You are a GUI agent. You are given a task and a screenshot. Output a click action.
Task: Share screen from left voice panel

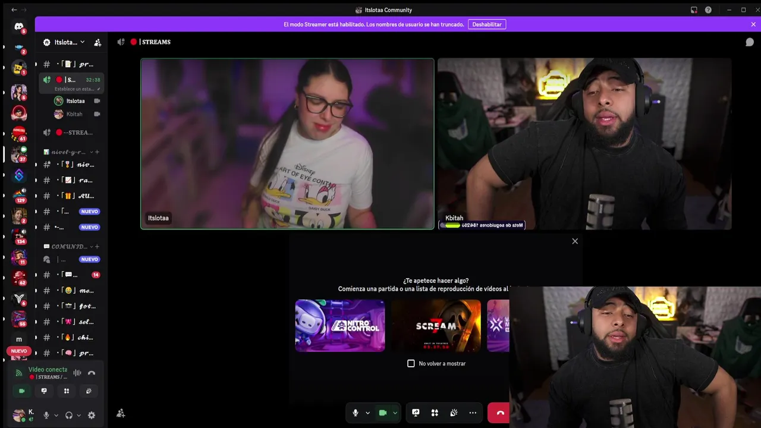coord(44,391)
